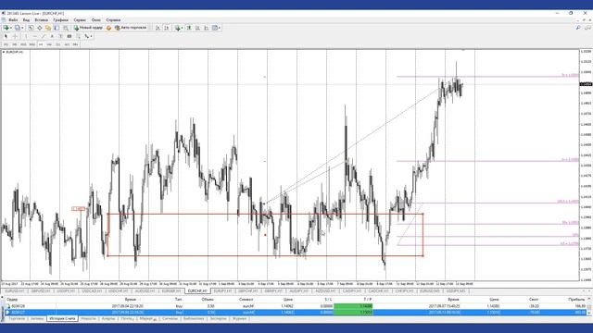Open the Сервис menu
Screen dimensions: 593x333
point(80,20)
